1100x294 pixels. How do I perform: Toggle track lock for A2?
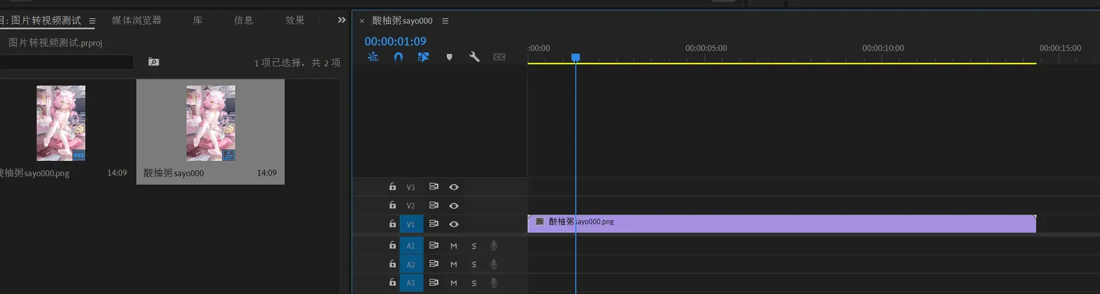392,264
